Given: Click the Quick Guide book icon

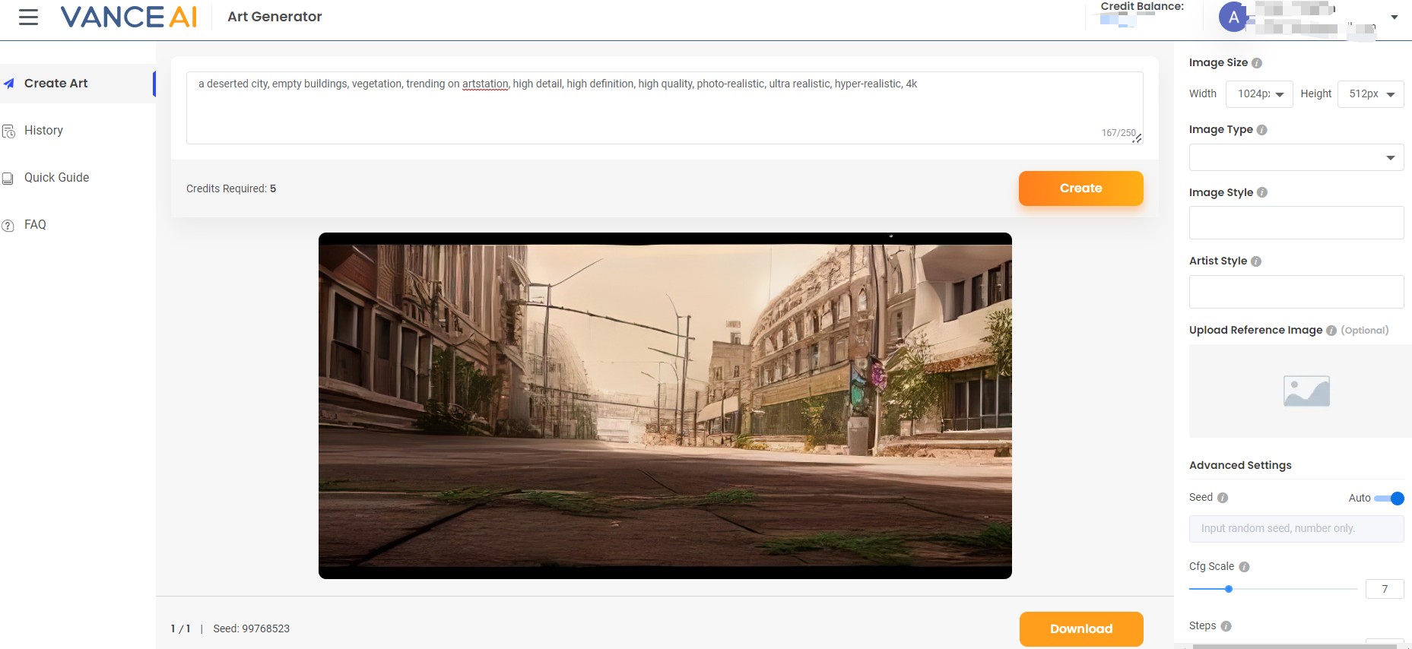Looking at the screenshot, I should click(8, 179).
